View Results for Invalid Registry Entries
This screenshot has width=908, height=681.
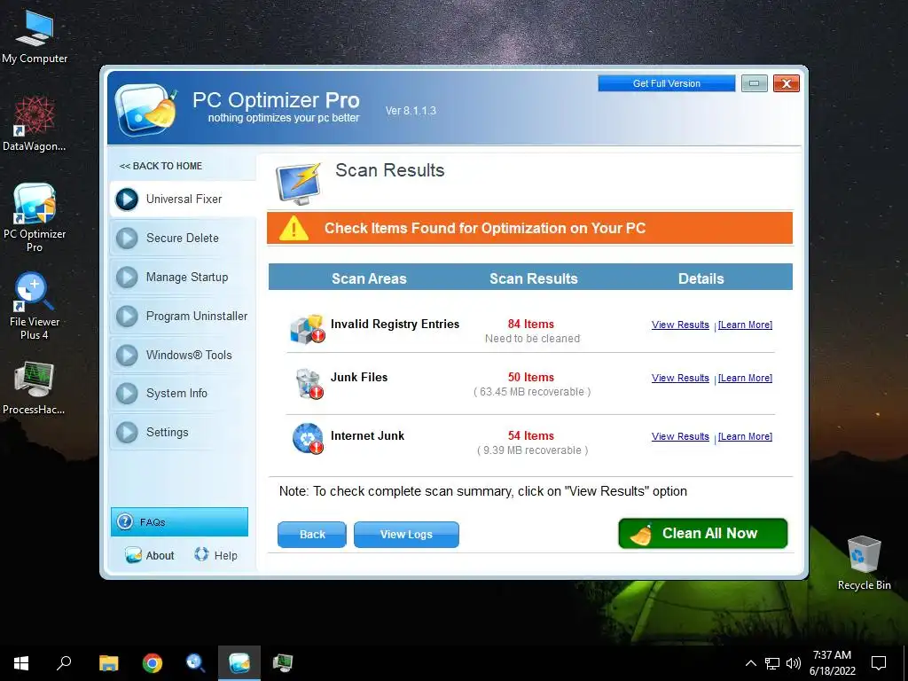click(680, 325)
